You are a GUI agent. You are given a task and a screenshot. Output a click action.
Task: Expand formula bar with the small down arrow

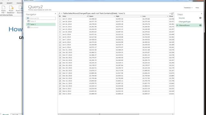pos(170,13)
